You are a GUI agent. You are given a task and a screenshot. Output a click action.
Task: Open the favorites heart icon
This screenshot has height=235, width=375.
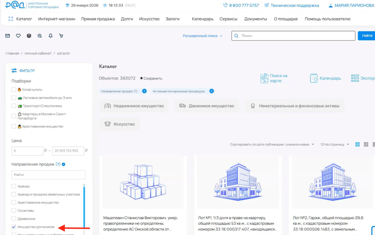pyautogui.click(x=18, y=35)
